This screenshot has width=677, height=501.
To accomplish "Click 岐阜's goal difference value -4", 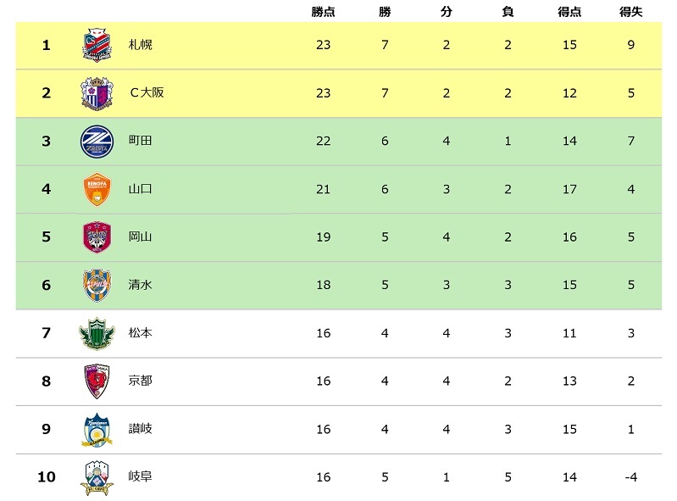I will pyautogui.click(x=631, y=477).
